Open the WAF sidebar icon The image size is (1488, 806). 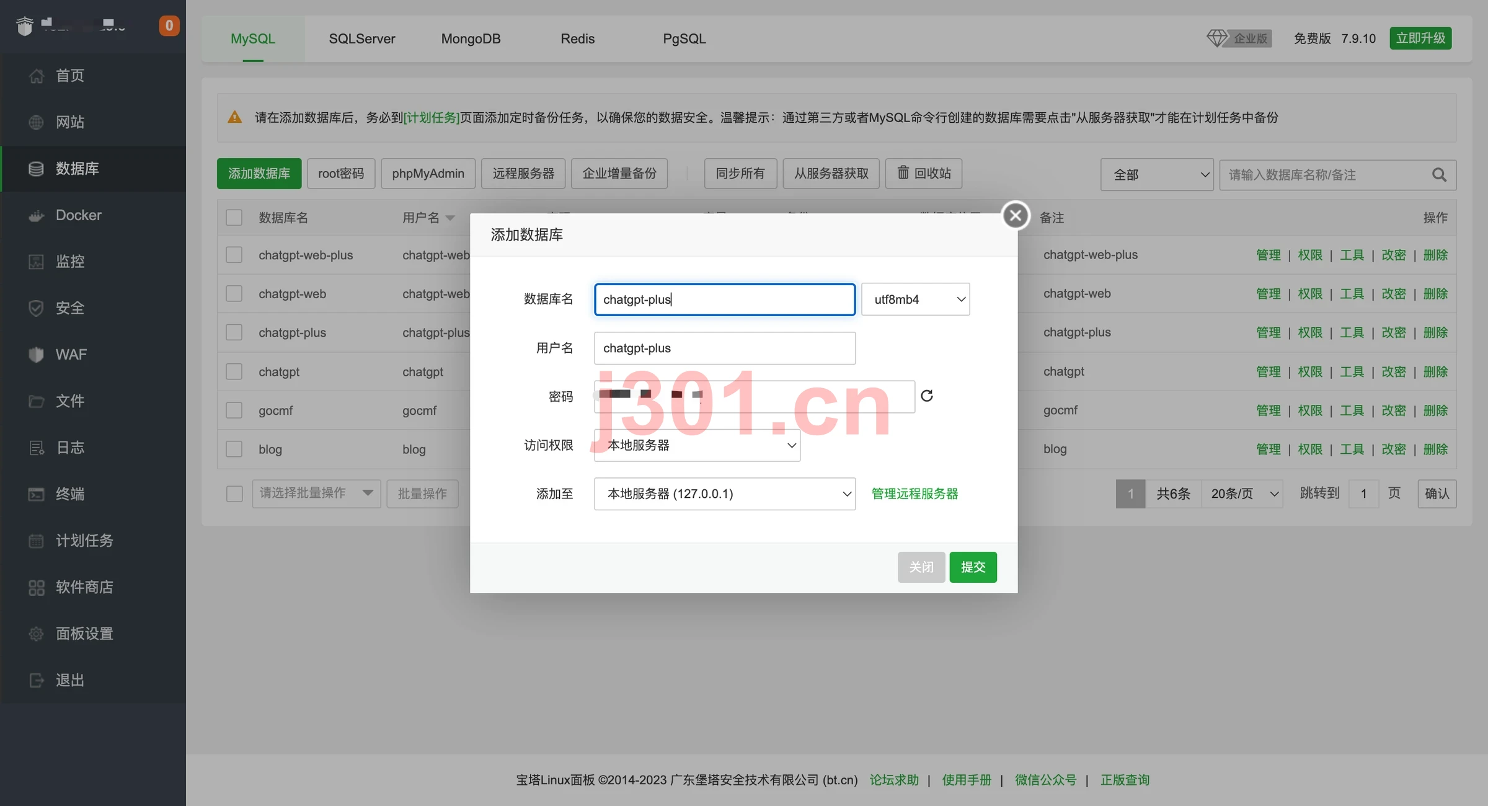pos(36,355)
